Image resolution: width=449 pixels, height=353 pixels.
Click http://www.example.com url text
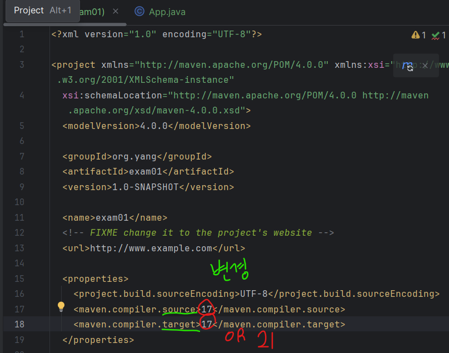(151, 248)
